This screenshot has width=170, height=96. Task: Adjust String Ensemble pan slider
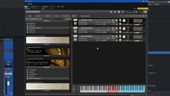click(127, 33)
